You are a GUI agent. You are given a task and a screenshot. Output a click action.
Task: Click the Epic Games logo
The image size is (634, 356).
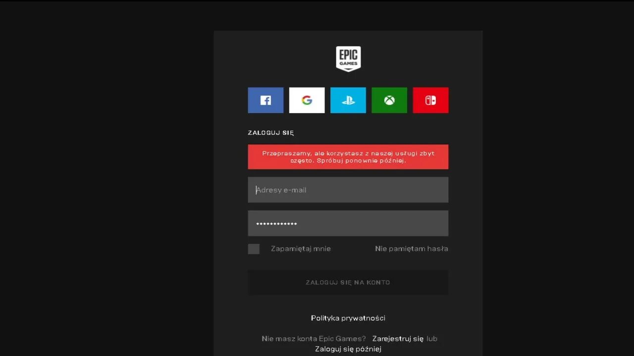[x=348, y=59]
